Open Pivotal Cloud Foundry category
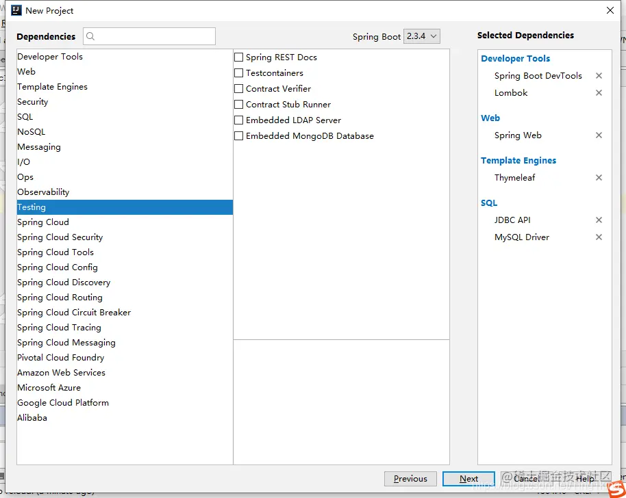Viewport: 626px width, 498px height. 125,358
